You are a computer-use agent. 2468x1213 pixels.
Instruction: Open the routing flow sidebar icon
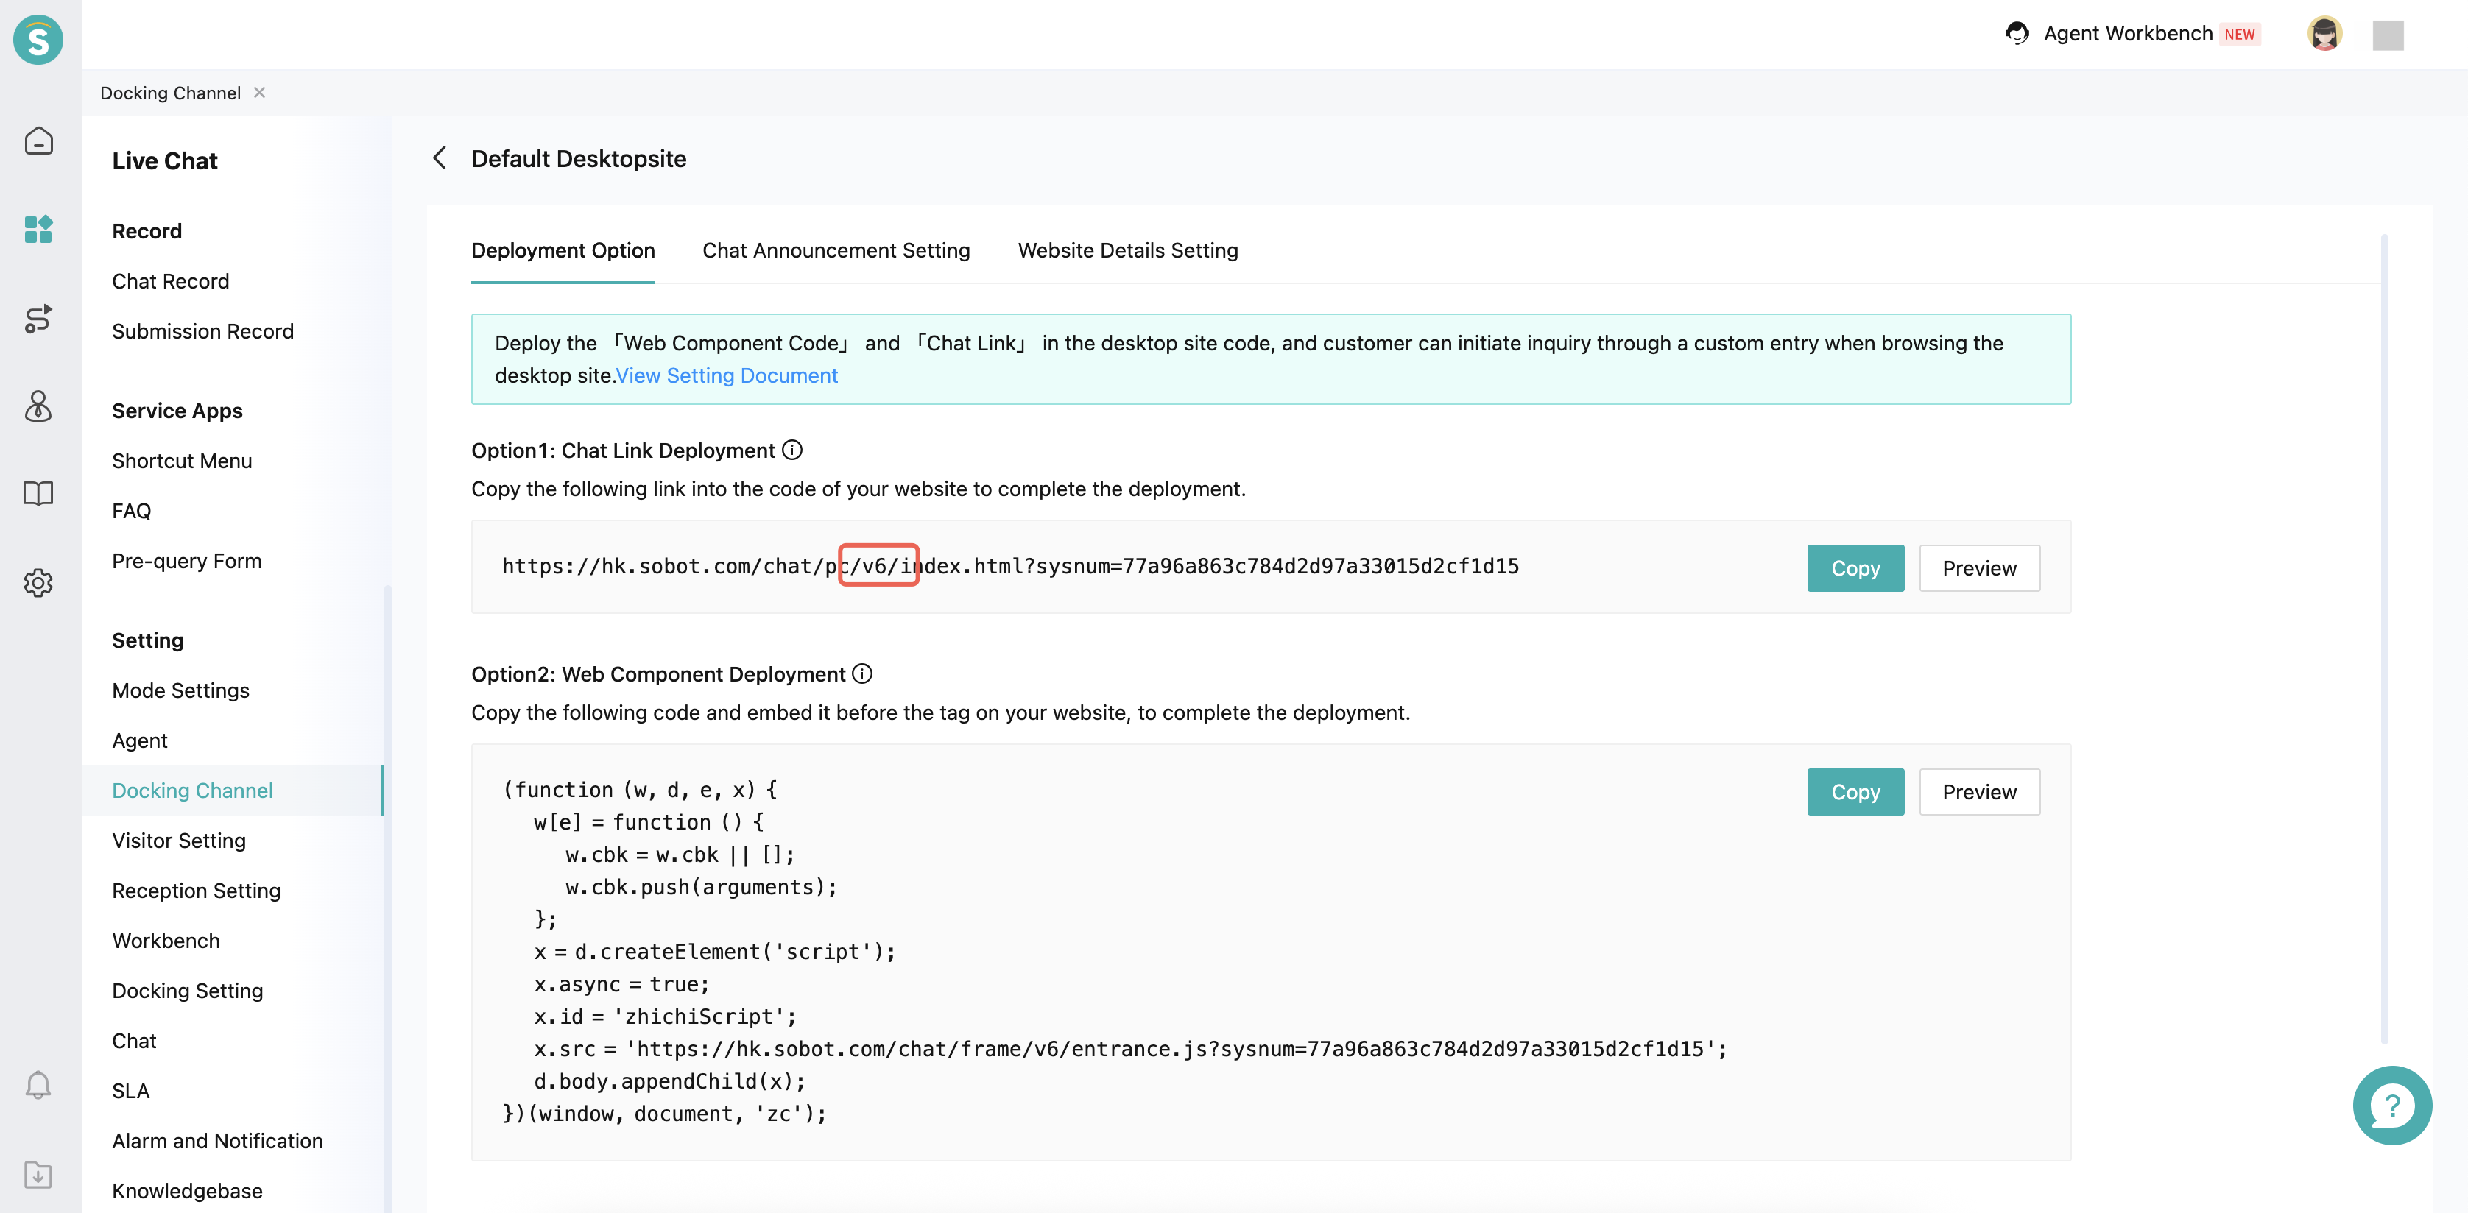pyautogui.click(x=38, y=318)
